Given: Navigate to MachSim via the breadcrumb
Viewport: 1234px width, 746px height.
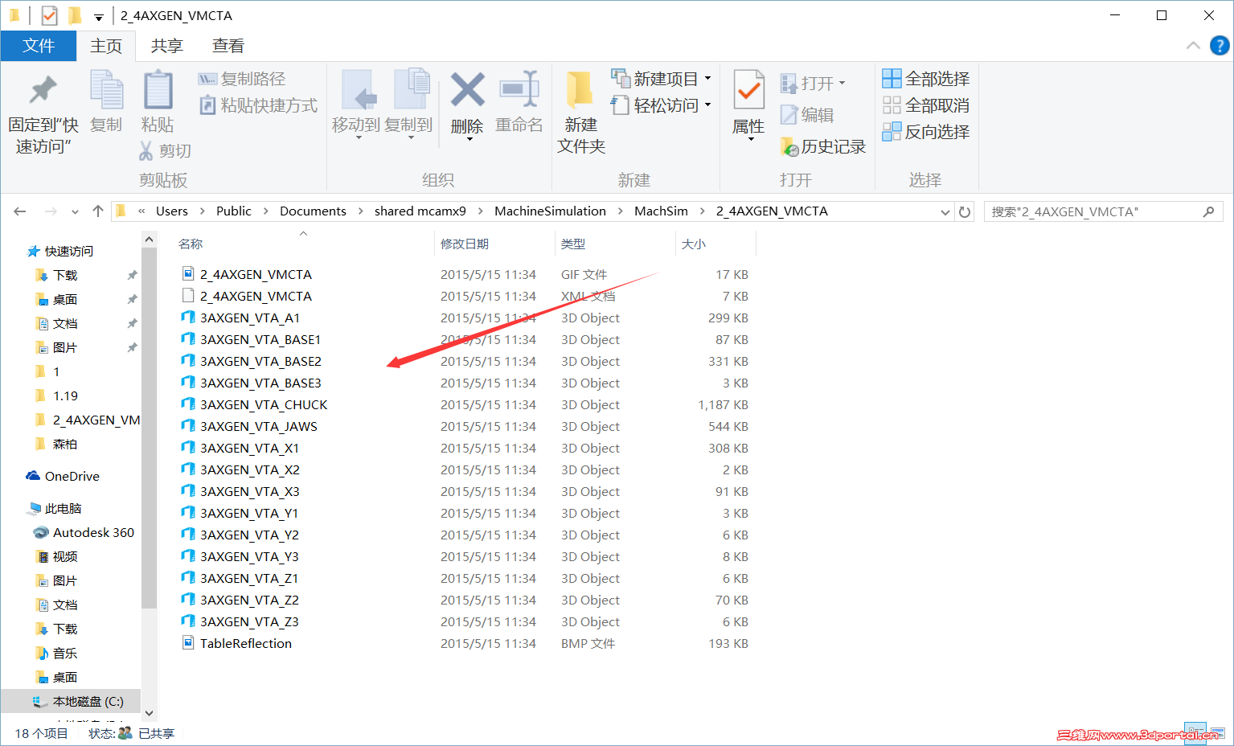Looking at the screenshot, I should point(661,211).
